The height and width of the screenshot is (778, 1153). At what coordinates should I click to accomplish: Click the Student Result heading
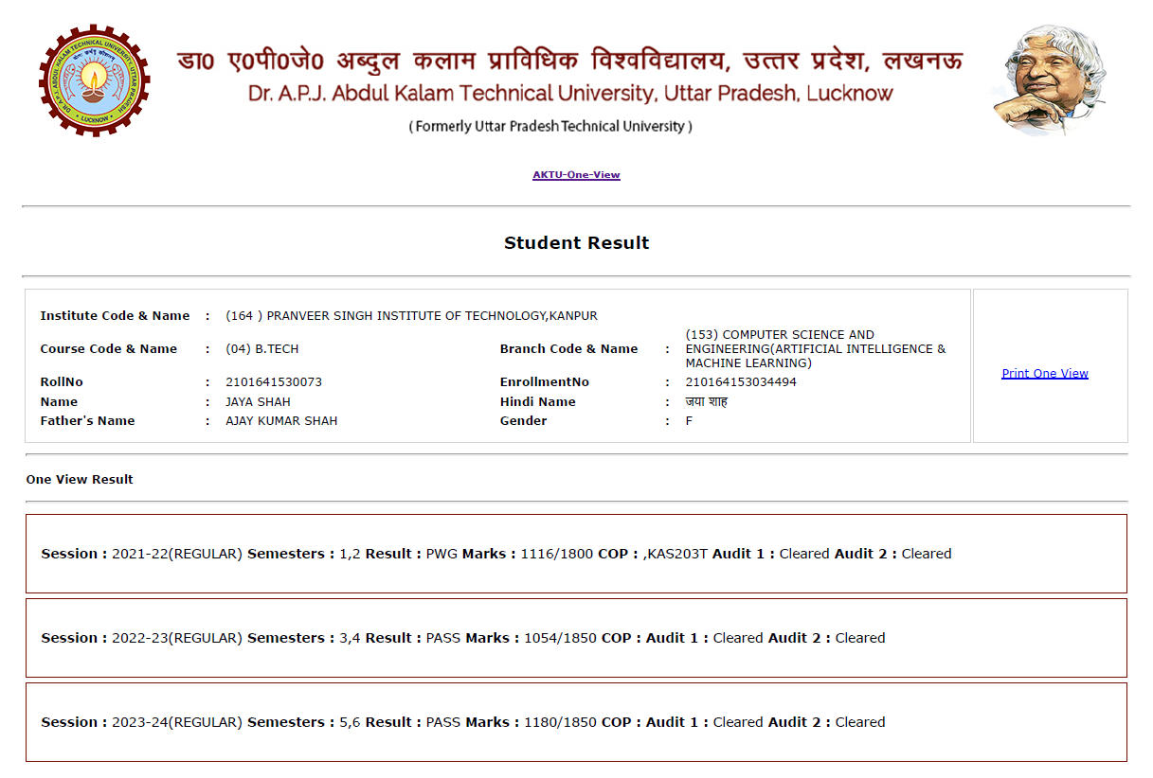(576, 243)
